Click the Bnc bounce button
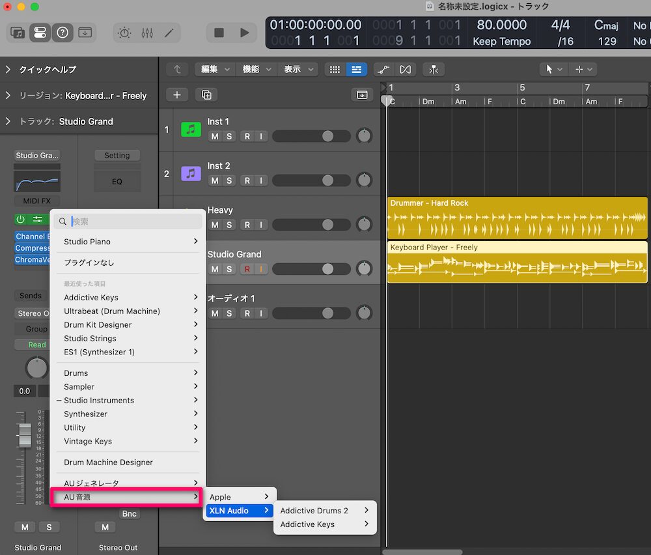 (x=129, y=514)
